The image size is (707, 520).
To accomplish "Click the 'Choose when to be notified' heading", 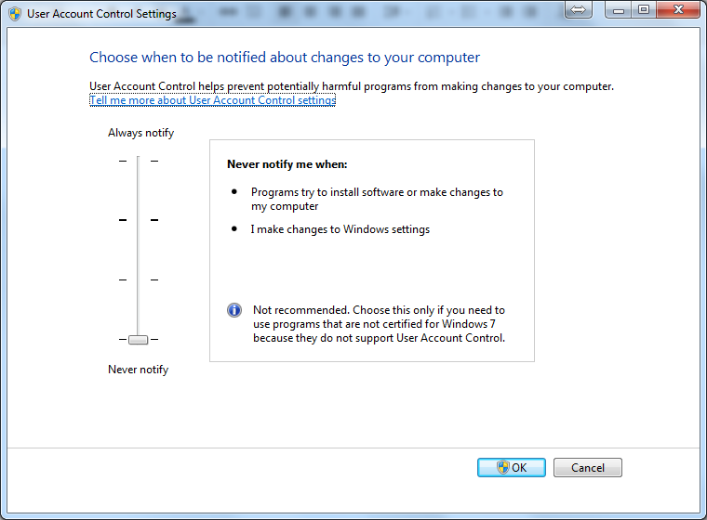I will (x=285, y=58).
